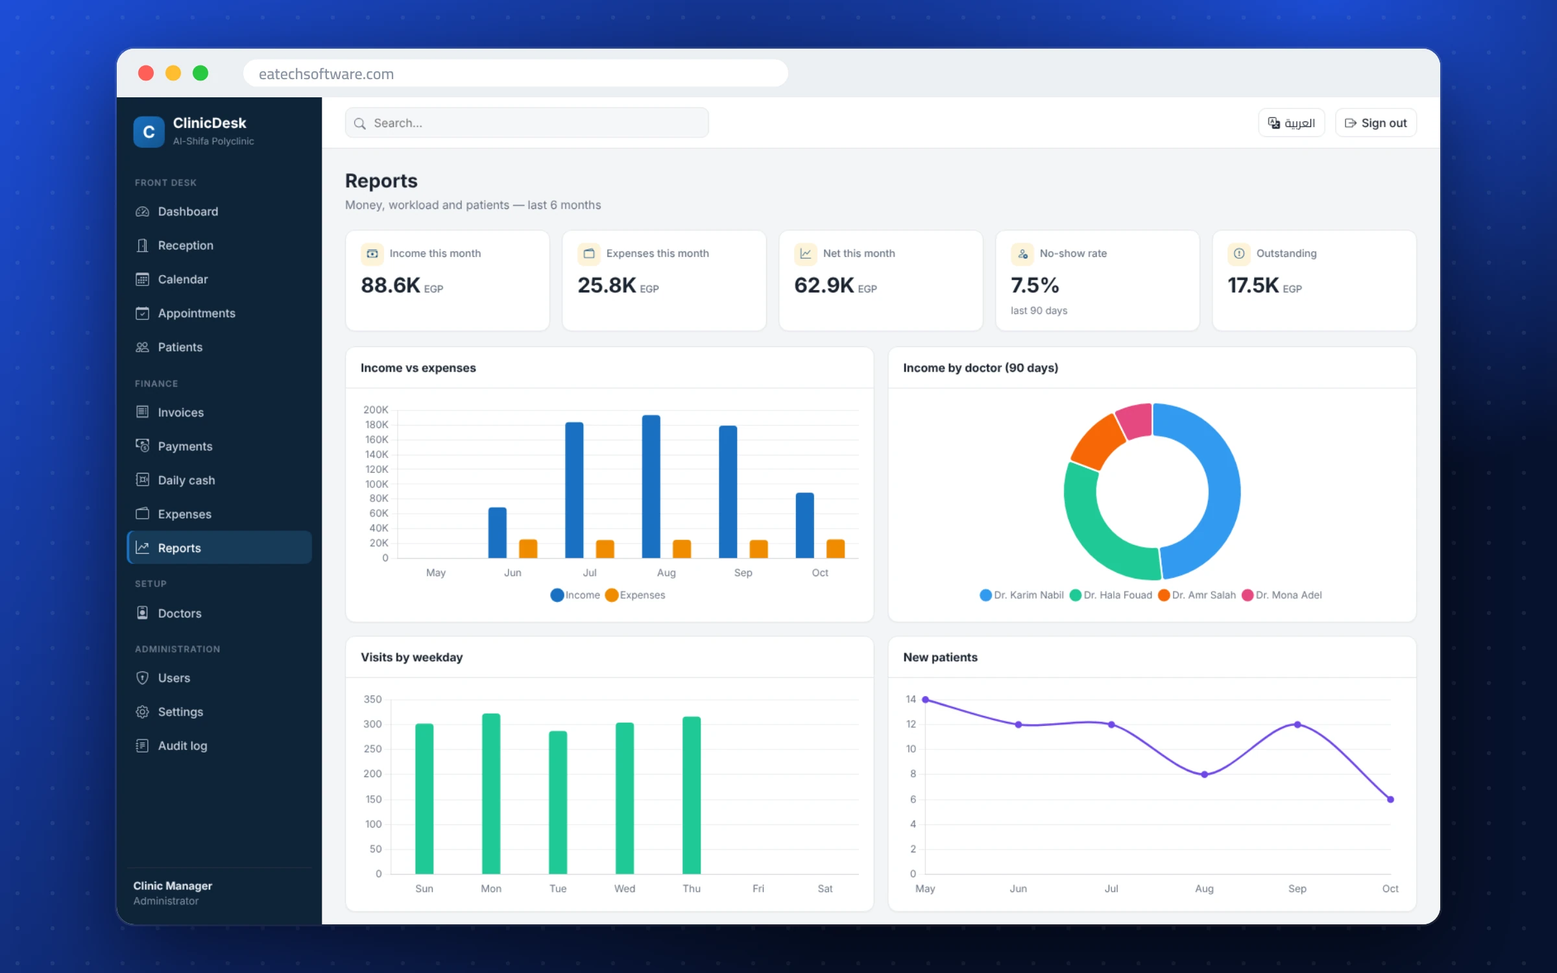Open the Dashboard sidebar item
The height and width of the screenshot is (973, 1557).
219,211
